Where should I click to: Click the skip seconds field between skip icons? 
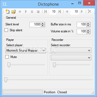53,11
